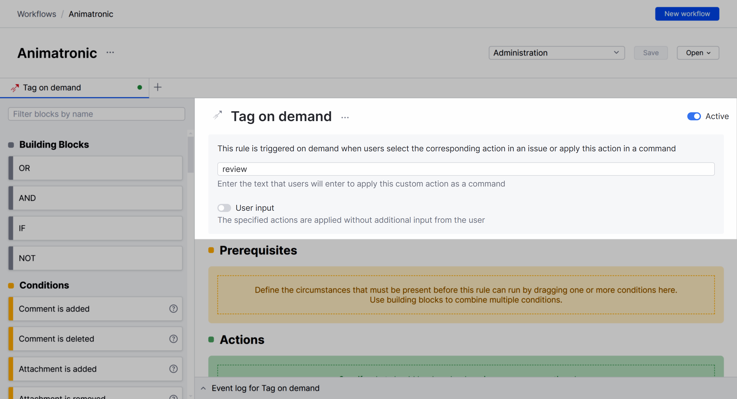Enable the User input toggle
The width and height of the screenshot is (737, 399).
coord(224,208)
